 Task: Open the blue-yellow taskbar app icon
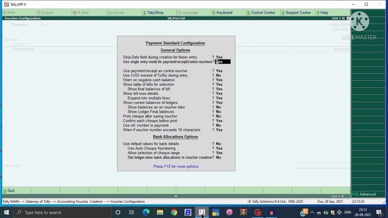point(216,213)
